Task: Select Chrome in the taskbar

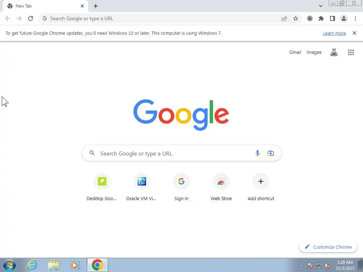Action: tap(97, 265)
